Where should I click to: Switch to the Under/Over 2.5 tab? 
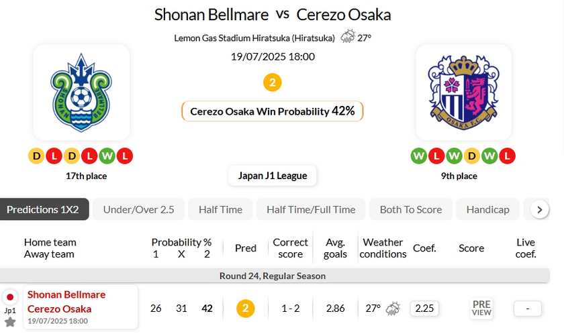pos(138,209)
